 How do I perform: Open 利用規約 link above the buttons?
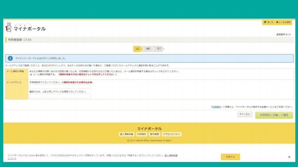click(x=216, y=107)
